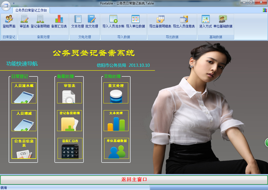Expand the quick access toolbar dropdown arrow
This screenshot has width=268, height=190.
pyautogui.click(x=14, y=3)
